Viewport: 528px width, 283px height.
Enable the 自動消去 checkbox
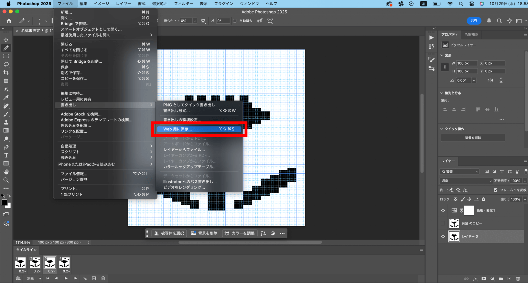pos(235,21)
